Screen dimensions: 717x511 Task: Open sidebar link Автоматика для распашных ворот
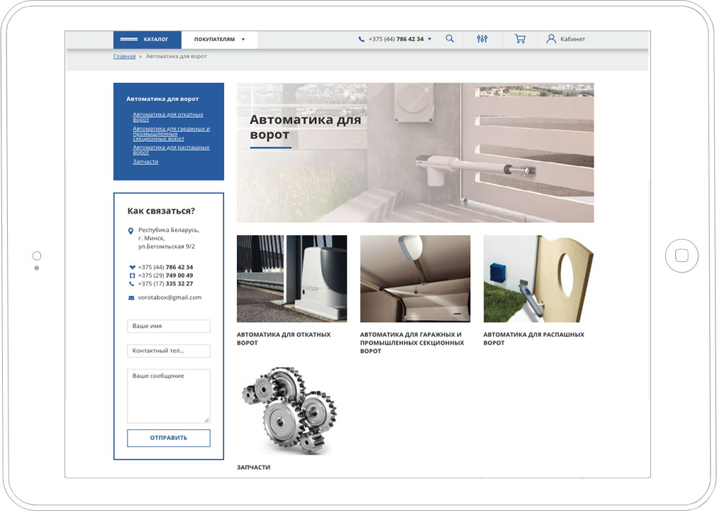[171, 150]
